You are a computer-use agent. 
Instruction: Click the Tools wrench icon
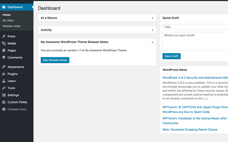[x=4, y=88]
